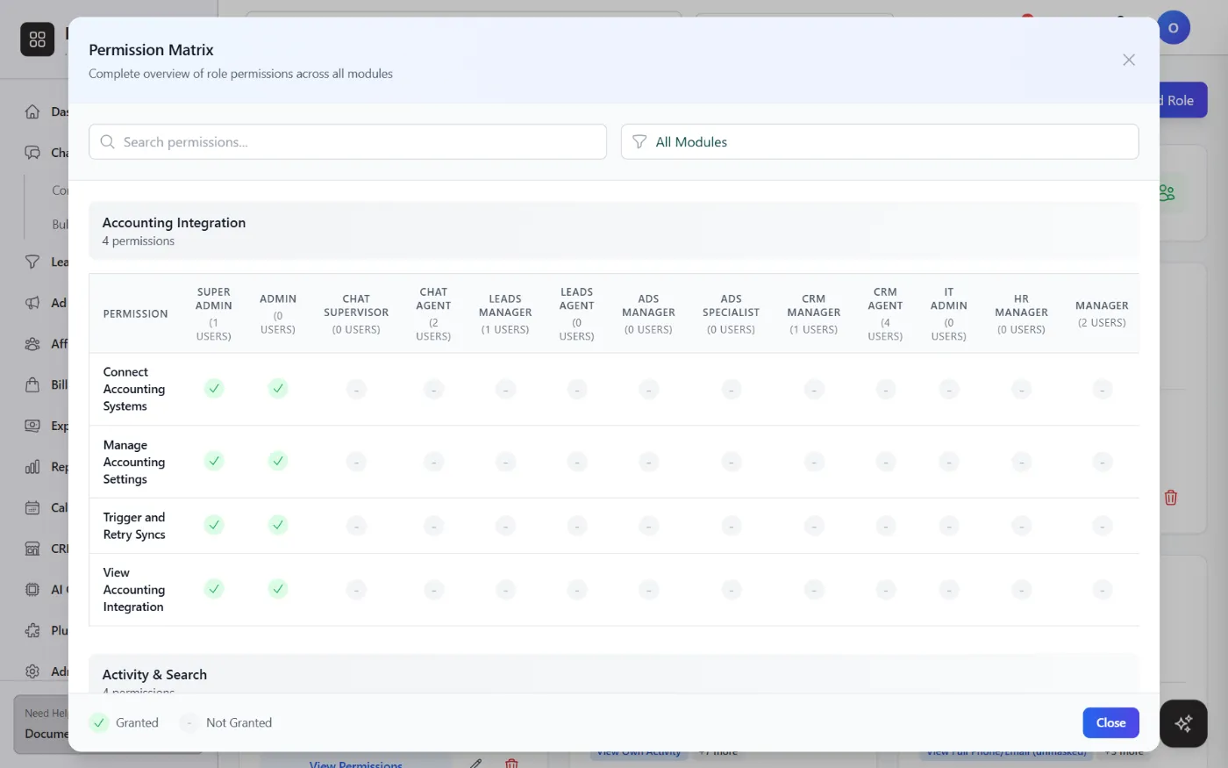Image resolution: width=1228 pixels, height=768 pixels.
Task: Open Ads megaphone icon in background sidebar
Action: (x=32, y=303)
